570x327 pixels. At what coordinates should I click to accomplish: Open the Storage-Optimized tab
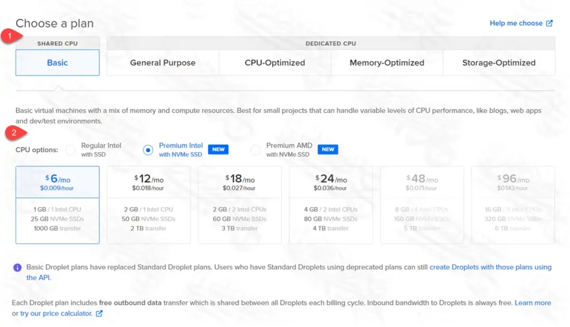499,63
